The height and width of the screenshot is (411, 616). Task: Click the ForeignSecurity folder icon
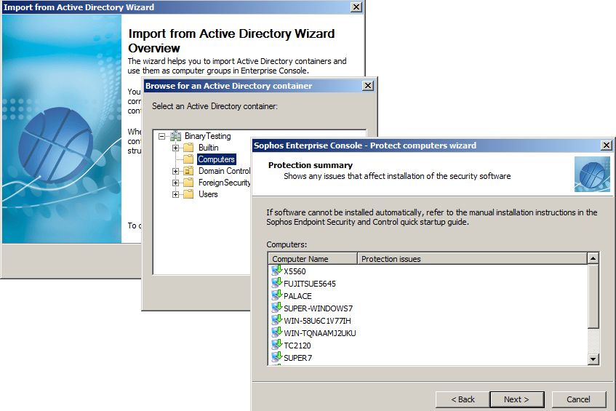pos(188,183)
